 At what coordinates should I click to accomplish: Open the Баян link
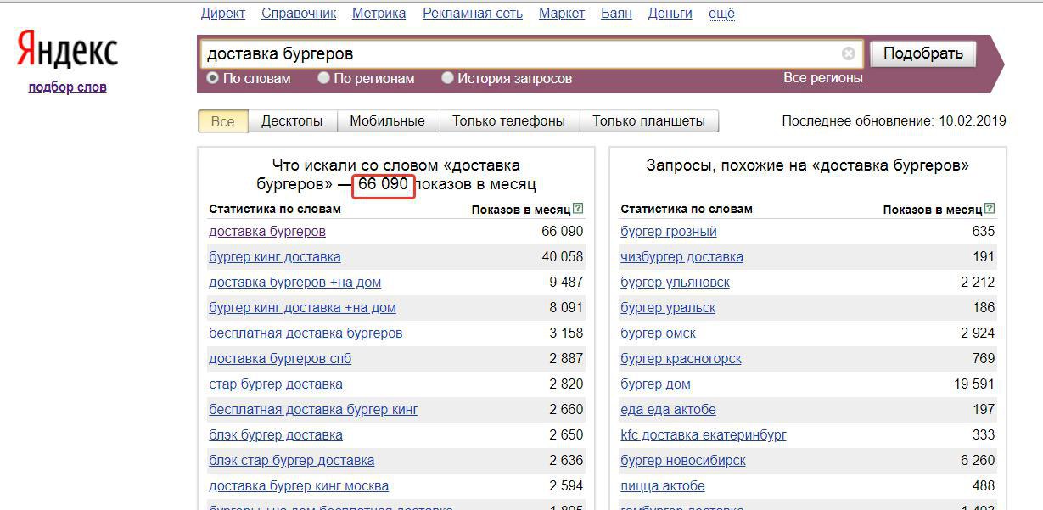click(x=616, y=14)
